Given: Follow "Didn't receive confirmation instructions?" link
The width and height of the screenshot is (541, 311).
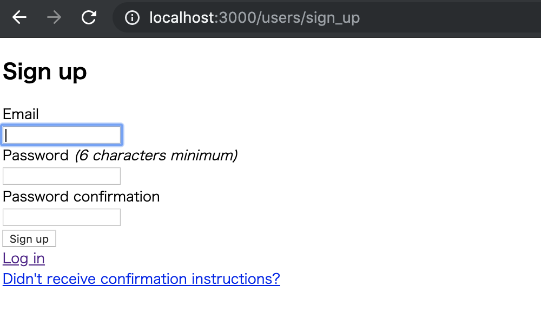Looking at the screenshot, I should point(141,279).
